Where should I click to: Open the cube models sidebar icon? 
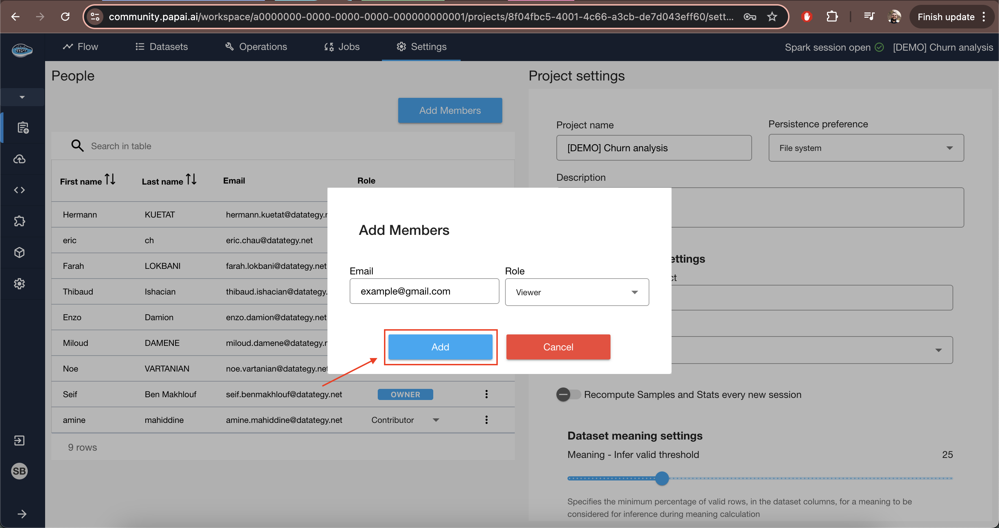(19, 253)
